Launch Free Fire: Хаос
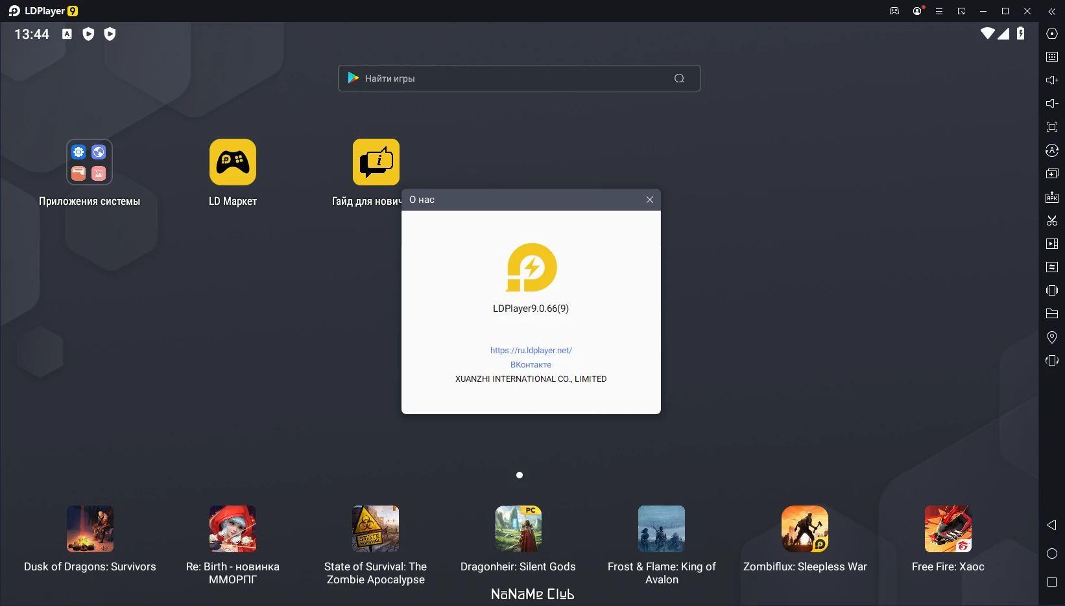This screenshot has height=606, width=1065. (948, 529)
